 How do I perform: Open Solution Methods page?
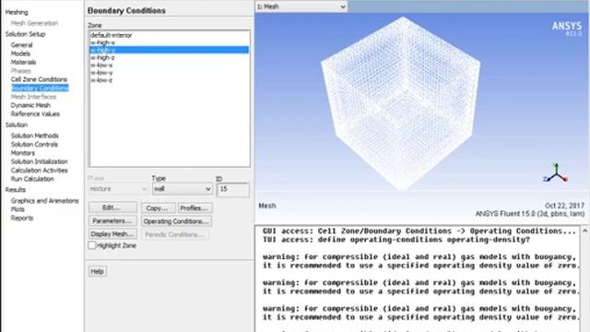pos(35,136)
